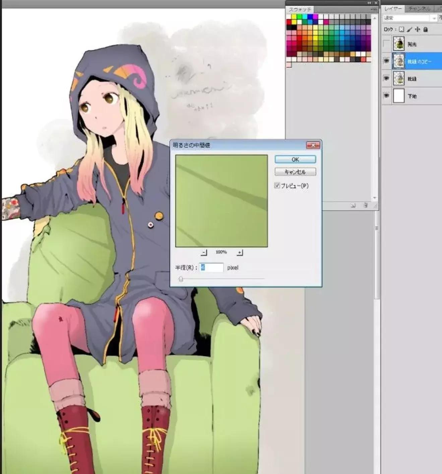The image size is (442, 474).
Task: Collapse the Swatches panel with double arrows
Action: (x=369, y=3)
